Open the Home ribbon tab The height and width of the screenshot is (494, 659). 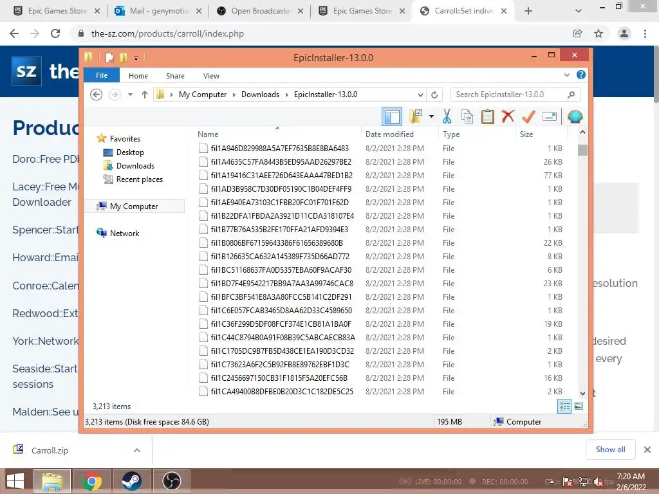(138, 76)
